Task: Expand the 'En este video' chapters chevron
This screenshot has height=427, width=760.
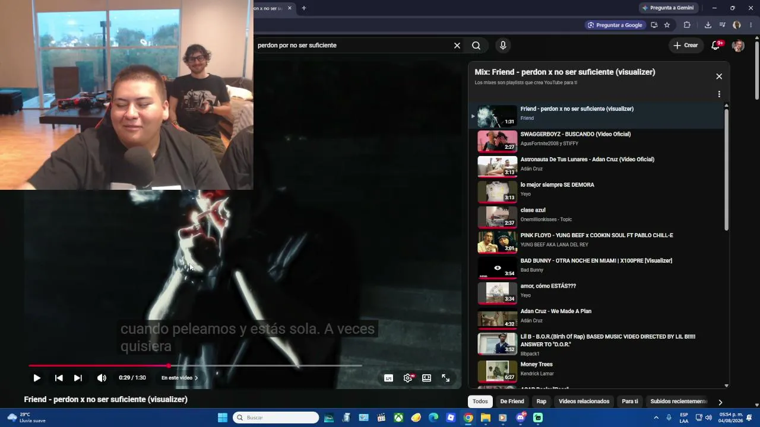Action: coord(197,378)
